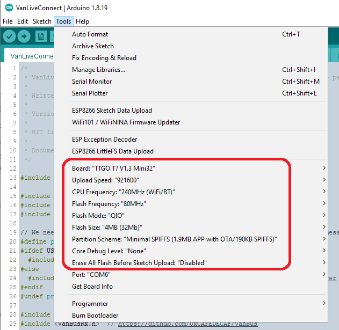Click the #define text on line 20
Screen dimensions: 339x330
pyautogui.click(x=33, y=241)
